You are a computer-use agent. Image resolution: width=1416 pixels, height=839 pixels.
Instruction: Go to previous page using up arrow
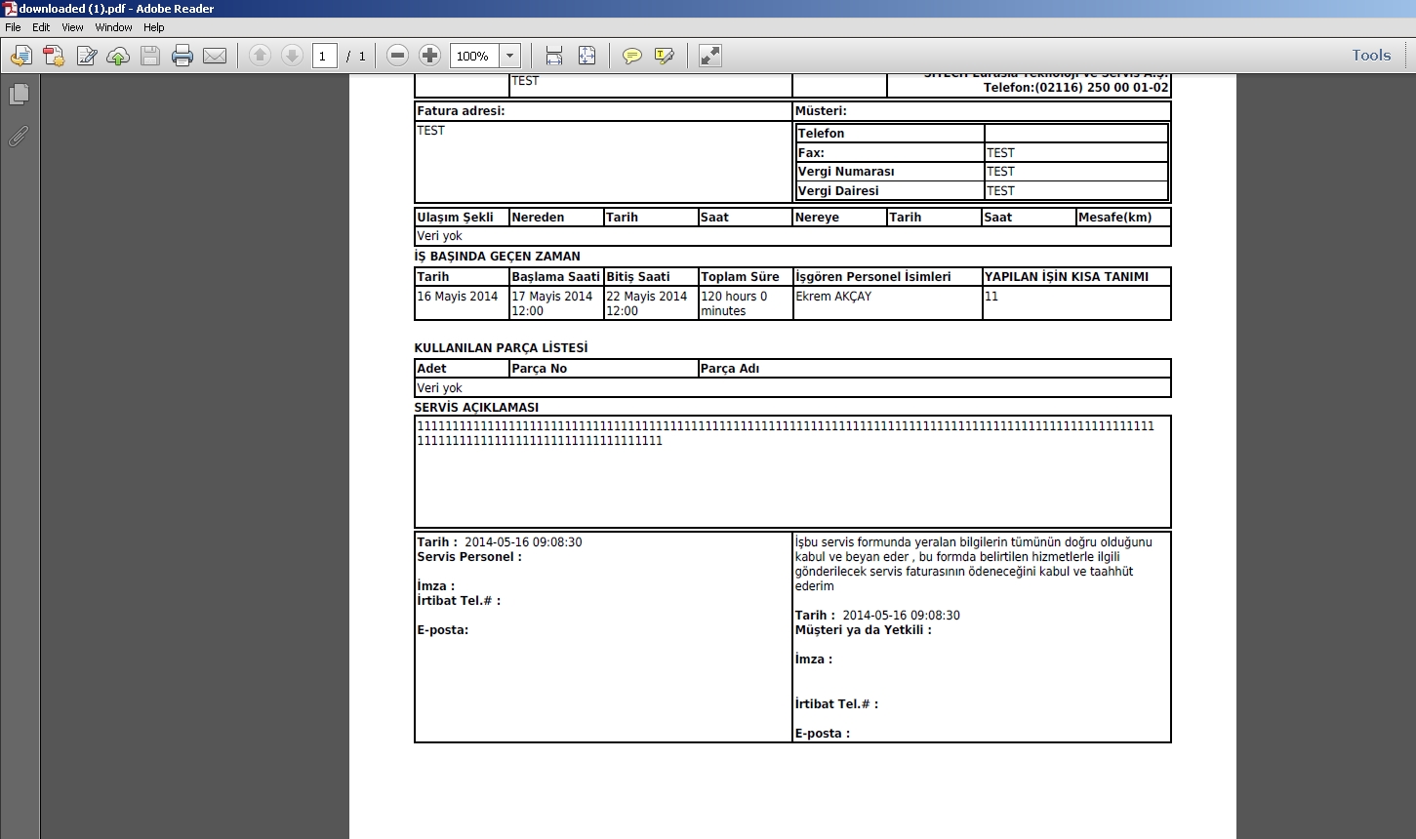point(260,56)
